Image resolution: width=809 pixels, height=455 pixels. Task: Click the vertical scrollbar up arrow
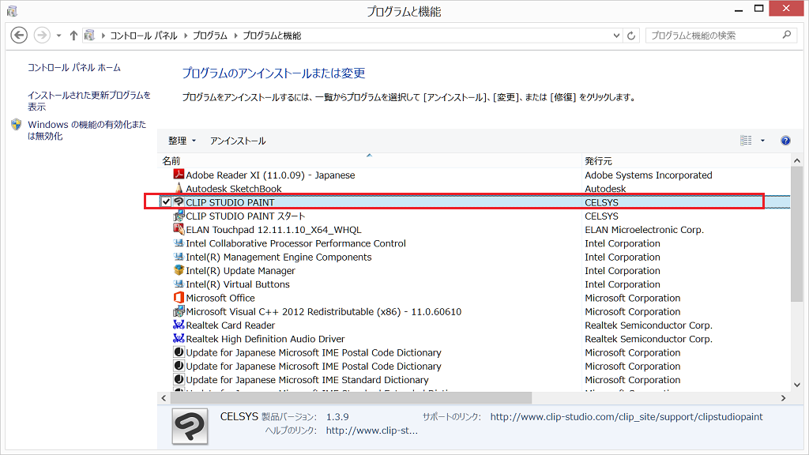[x=797, y=161]
